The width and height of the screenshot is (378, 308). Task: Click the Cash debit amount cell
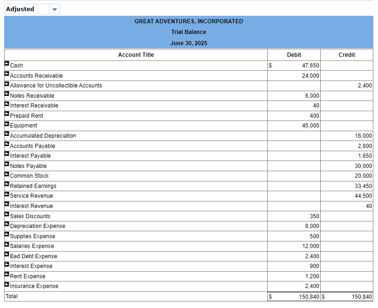pyautogui.click(x=294, y=66)
